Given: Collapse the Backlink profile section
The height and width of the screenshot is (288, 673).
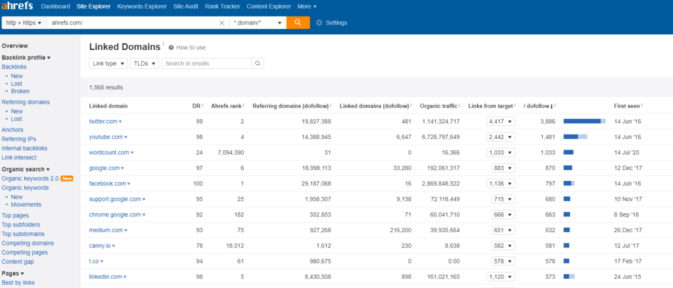Looking at the screenshot, I should [26, 58].
